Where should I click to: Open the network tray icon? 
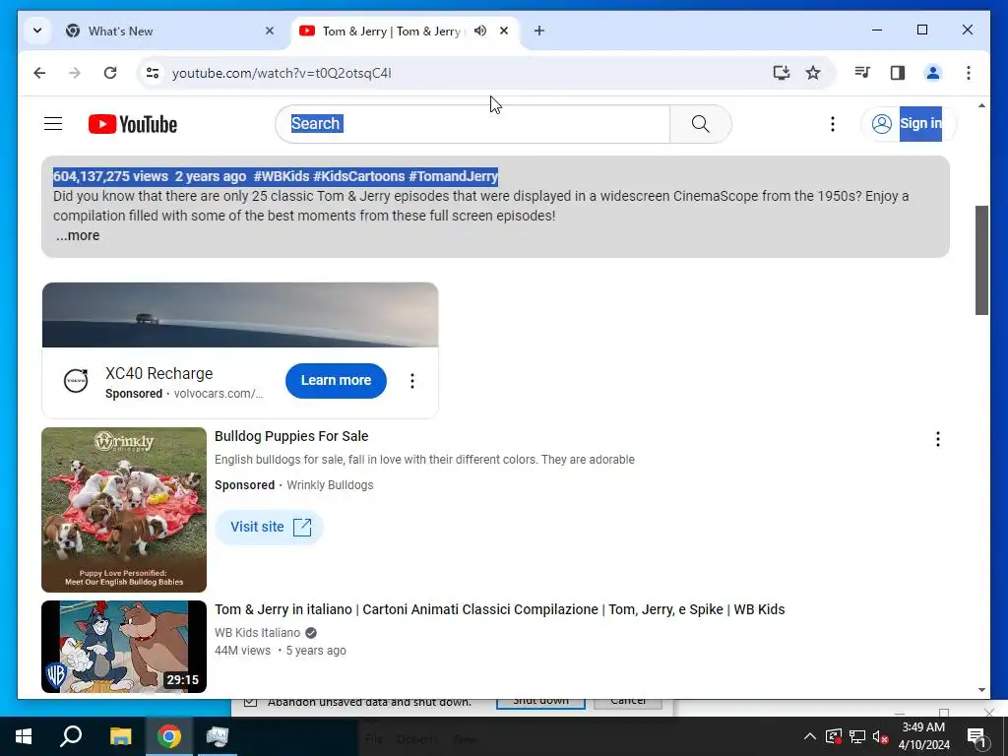857,736
